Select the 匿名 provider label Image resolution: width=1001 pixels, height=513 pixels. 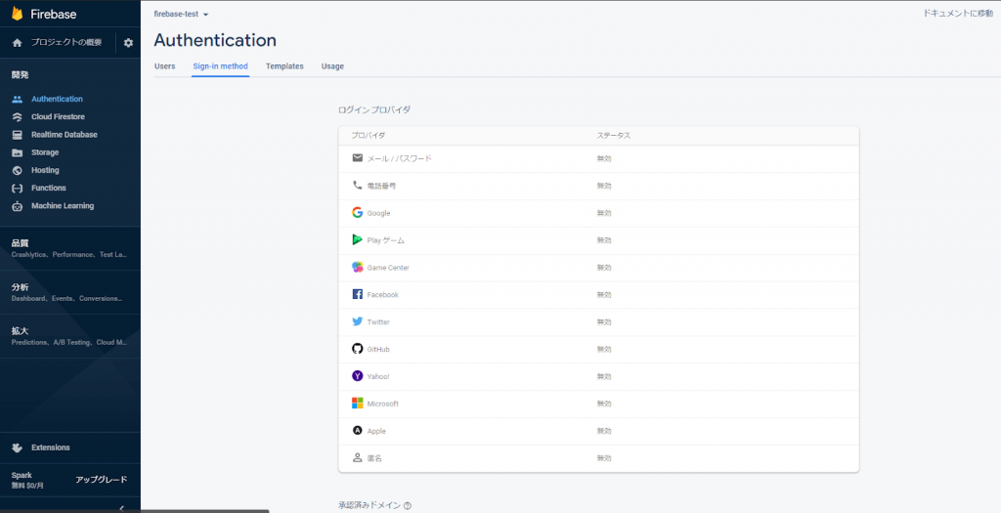pyautogui.click(x=374, y=458)
